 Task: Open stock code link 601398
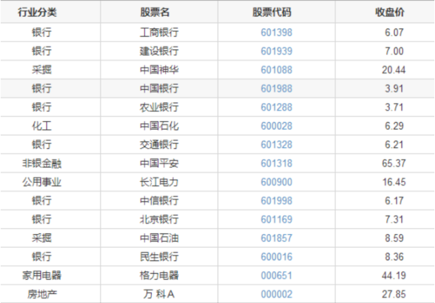[x=277, y=32]
